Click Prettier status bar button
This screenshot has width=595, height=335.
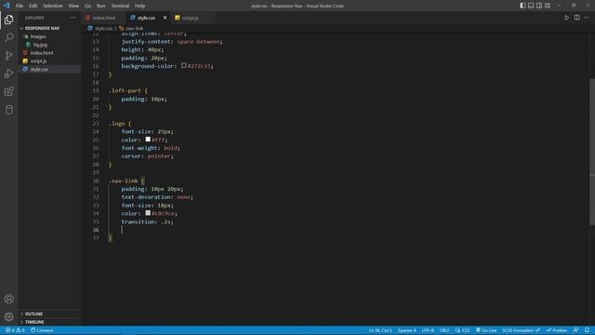tap(557, 330)
